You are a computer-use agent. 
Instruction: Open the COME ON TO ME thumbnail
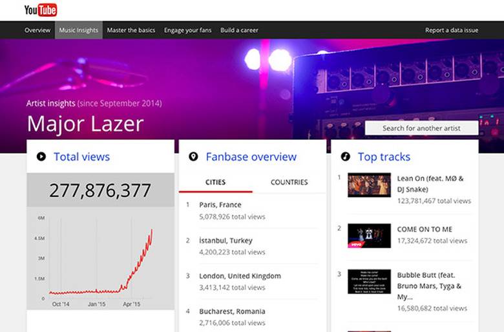(x=369, y=235)
